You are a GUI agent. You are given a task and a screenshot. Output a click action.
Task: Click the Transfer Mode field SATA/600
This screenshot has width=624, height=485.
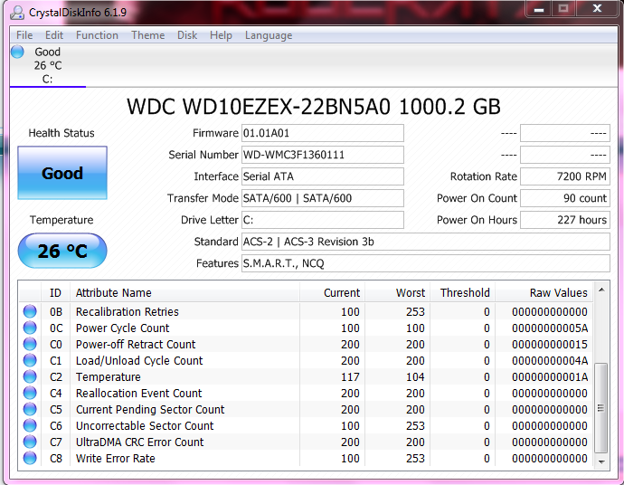323,198
